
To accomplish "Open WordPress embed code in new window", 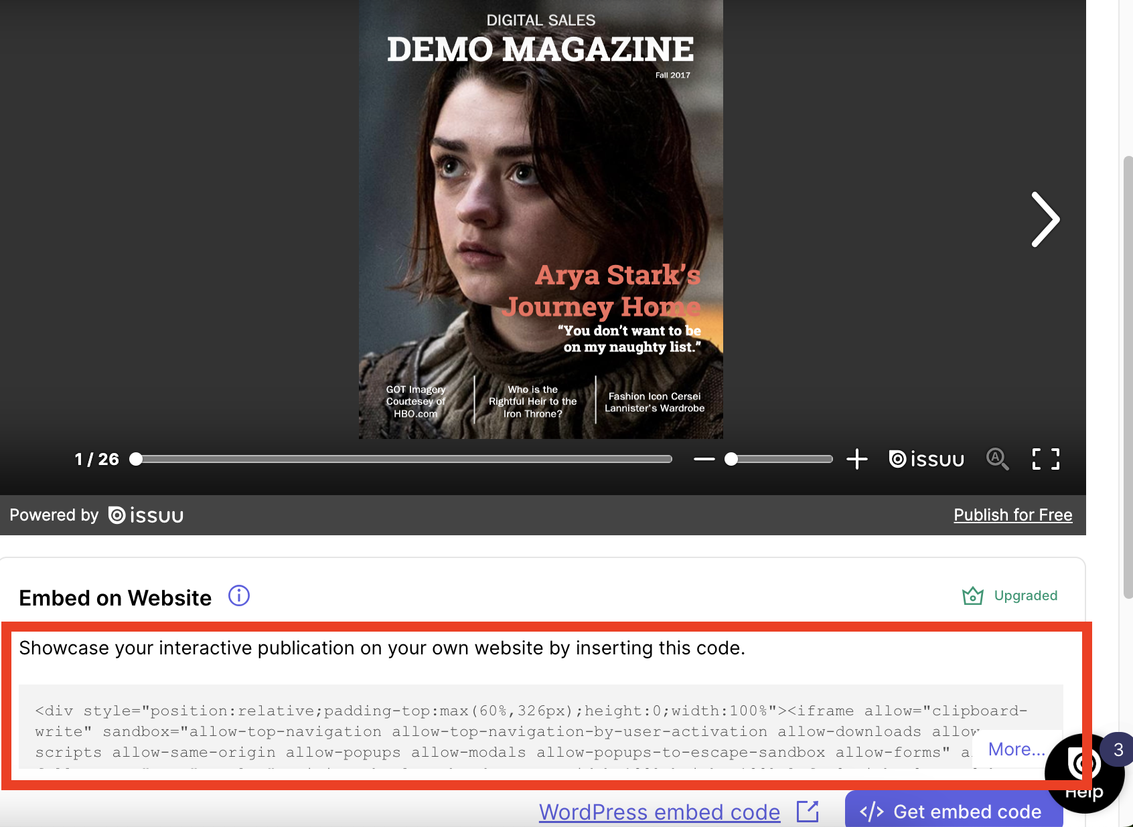I will click(x=808, y=812).
